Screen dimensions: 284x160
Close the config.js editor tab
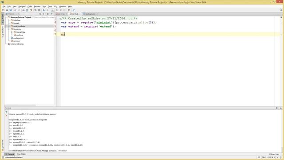coord(80,14)
